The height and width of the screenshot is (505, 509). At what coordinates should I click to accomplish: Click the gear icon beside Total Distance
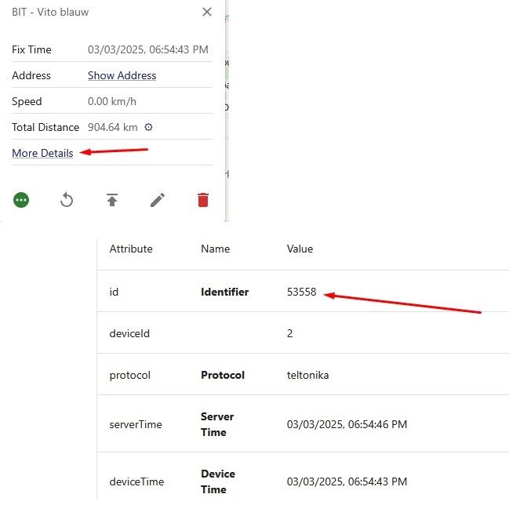point(148,127)
